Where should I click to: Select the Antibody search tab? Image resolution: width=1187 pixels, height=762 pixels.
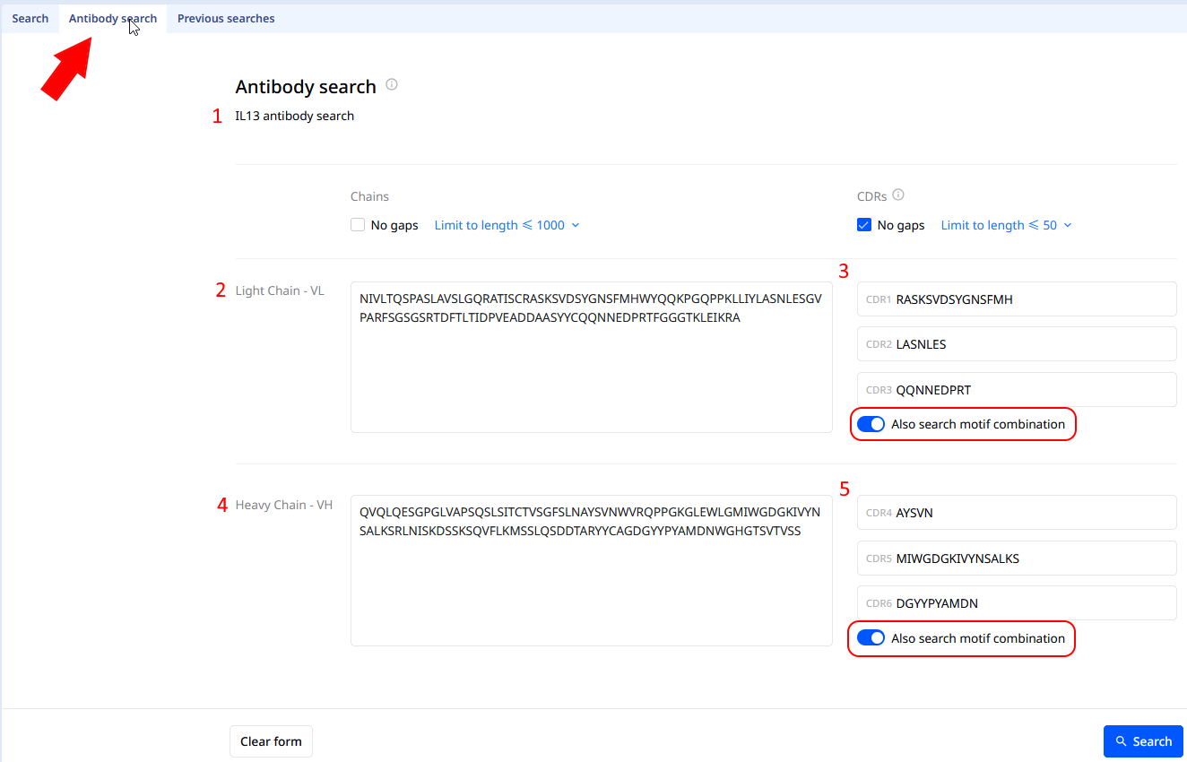pyautogui.click(x=113, y=18)
